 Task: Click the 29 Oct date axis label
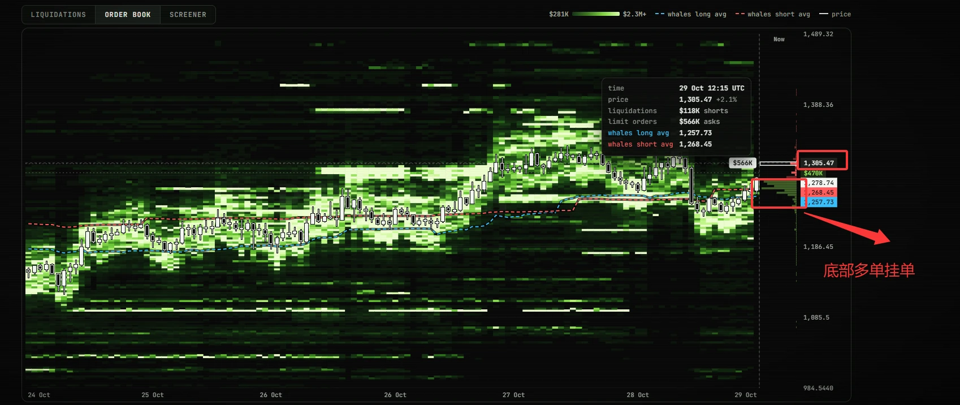click(x=746, y=395)
